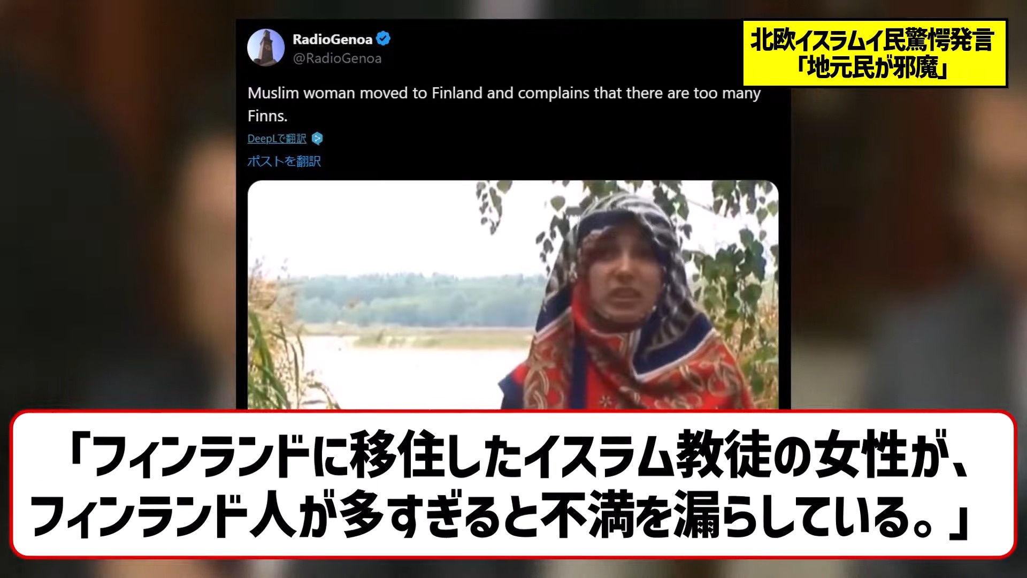
Task: Click the red border of the subtitle box
Action: click(513, 413)
